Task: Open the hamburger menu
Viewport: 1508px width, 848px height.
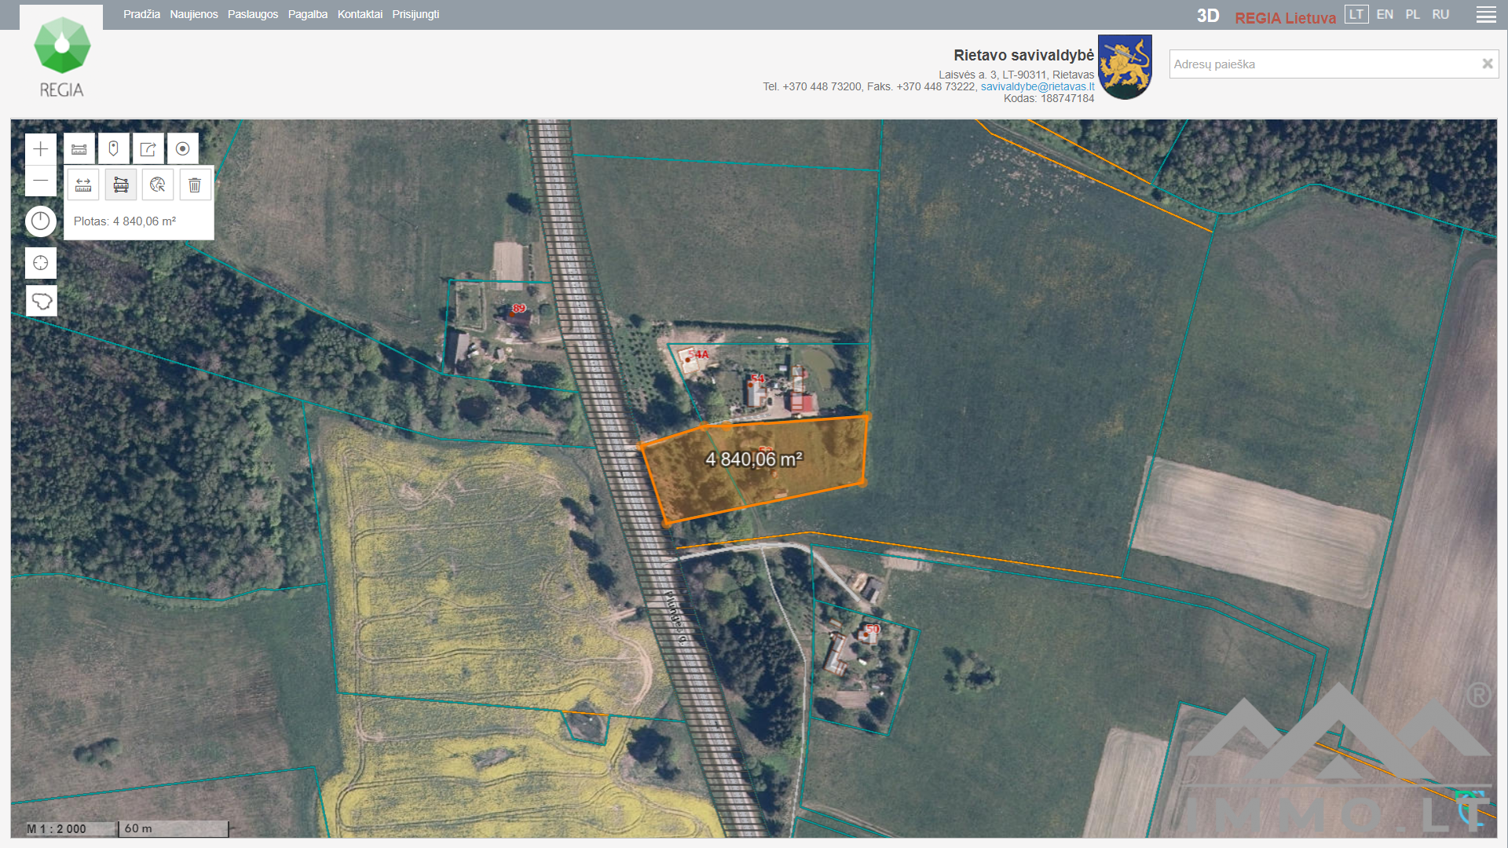Action: 1486,15
